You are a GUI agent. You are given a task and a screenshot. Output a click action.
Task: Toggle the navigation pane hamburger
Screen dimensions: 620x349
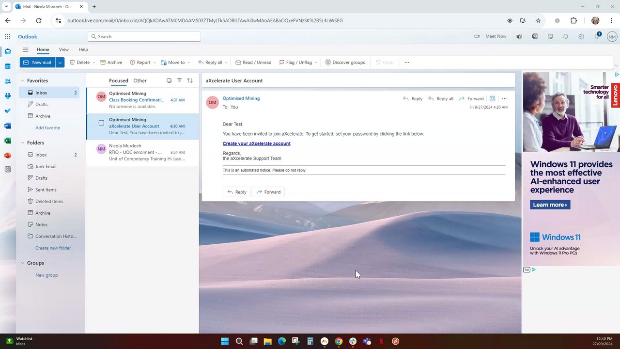25,49
